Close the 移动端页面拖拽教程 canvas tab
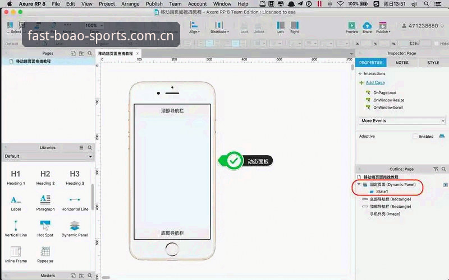The width and height of the screenshot is (449, 280). pos(138,53)
